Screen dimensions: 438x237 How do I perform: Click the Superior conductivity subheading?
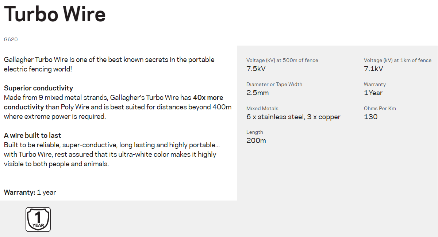click(x=38, y=88)
